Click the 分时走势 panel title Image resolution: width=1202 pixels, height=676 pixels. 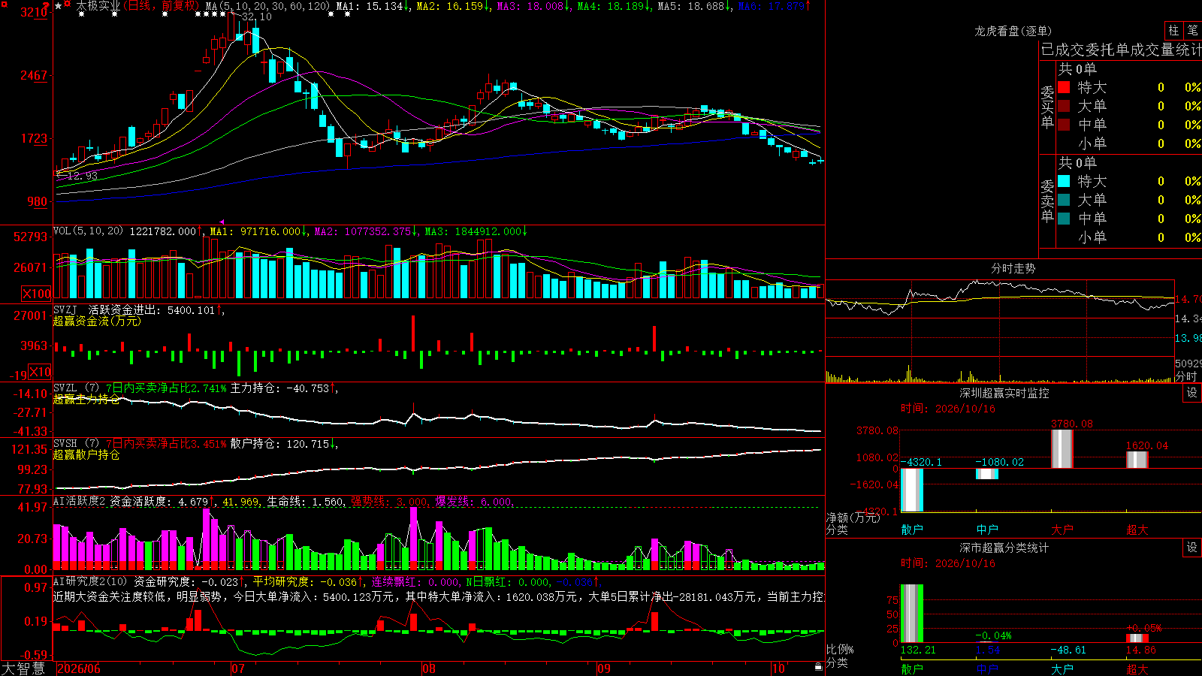pyautogui.click(x=1013, y=268)
